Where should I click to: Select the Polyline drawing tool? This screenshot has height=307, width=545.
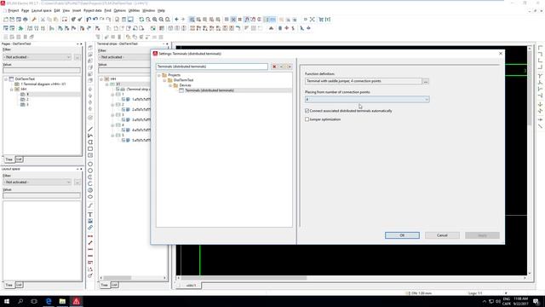(90, 136)
